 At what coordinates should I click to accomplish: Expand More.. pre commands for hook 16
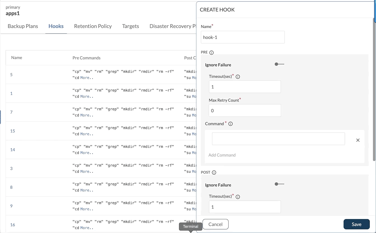click(87, 228)
